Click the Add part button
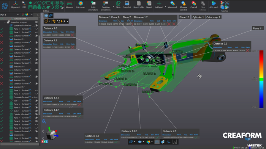This screenshot has width=266, height=149. pos(159,5)
